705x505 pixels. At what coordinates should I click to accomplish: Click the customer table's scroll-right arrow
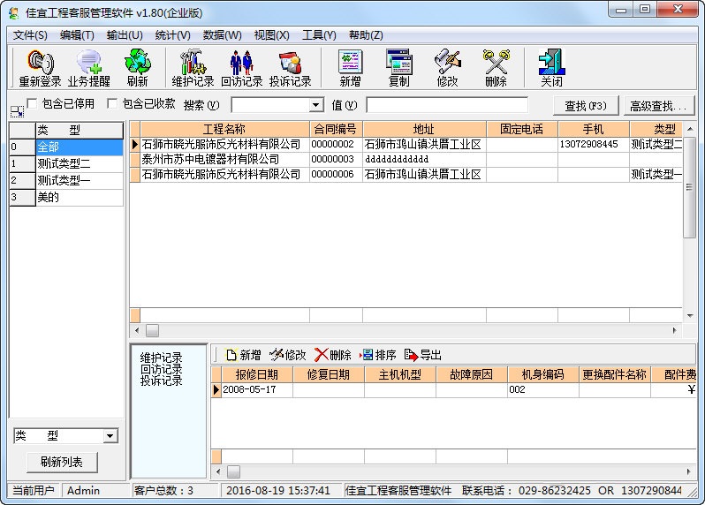tap(674, 331)
